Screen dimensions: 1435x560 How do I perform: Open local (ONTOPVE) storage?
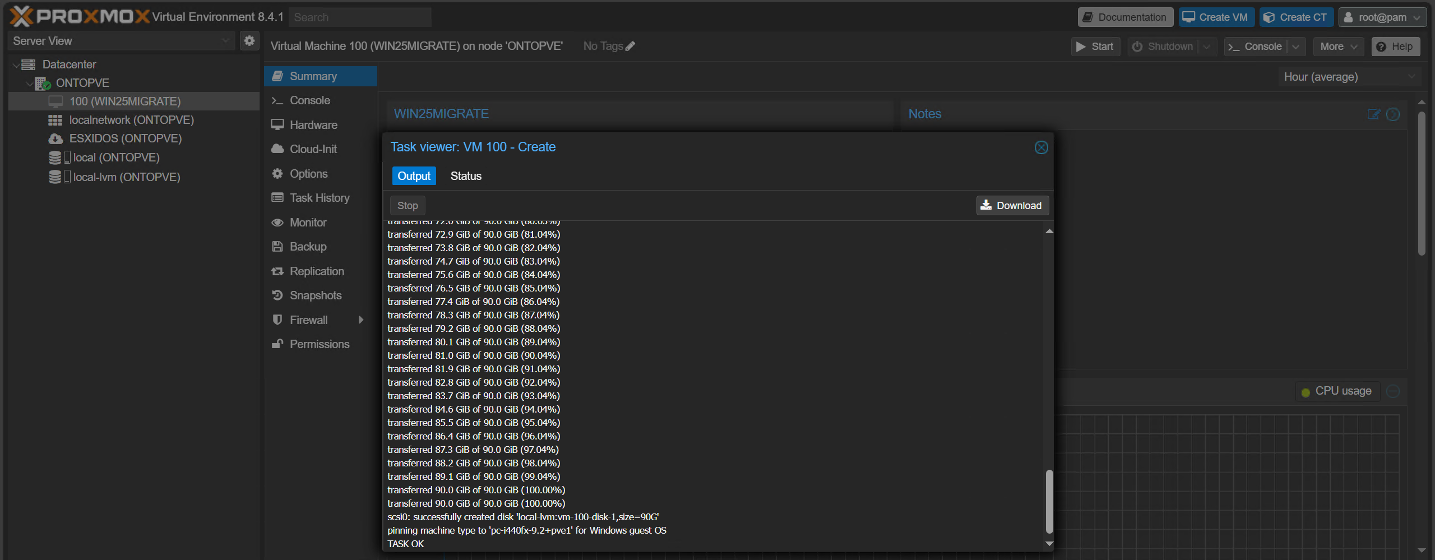click(116, 158)
